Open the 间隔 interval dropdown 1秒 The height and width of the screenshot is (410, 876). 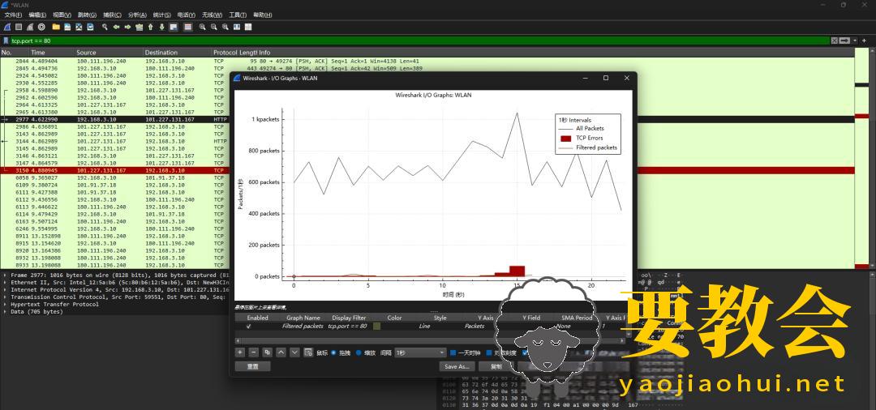click(420, 352)
